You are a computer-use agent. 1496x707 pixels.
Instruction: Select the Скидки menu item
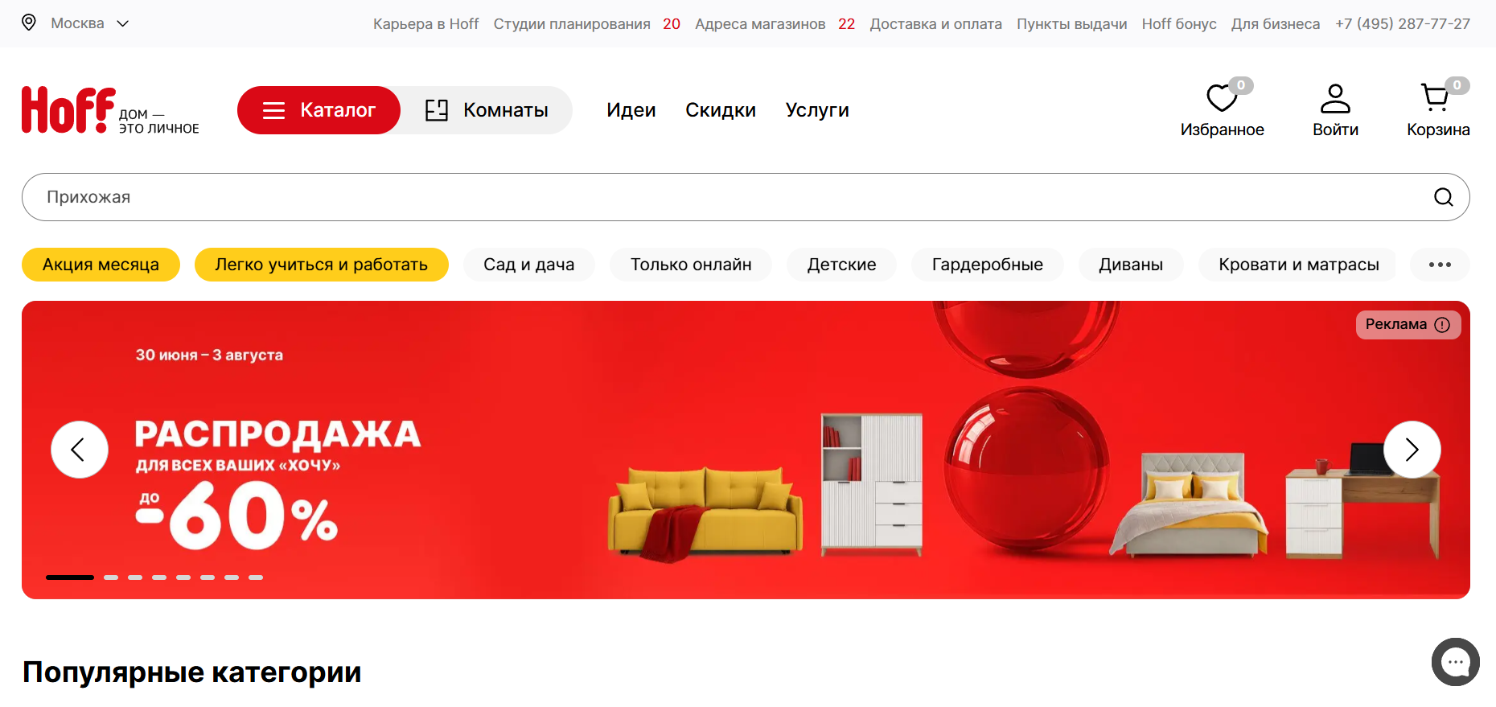(x=721, y=110)
